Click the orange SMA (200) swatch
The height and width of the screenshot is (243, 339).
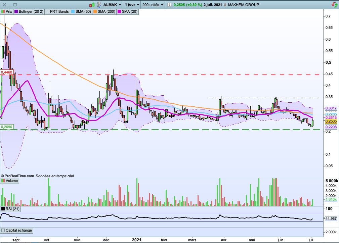point(95,11)
